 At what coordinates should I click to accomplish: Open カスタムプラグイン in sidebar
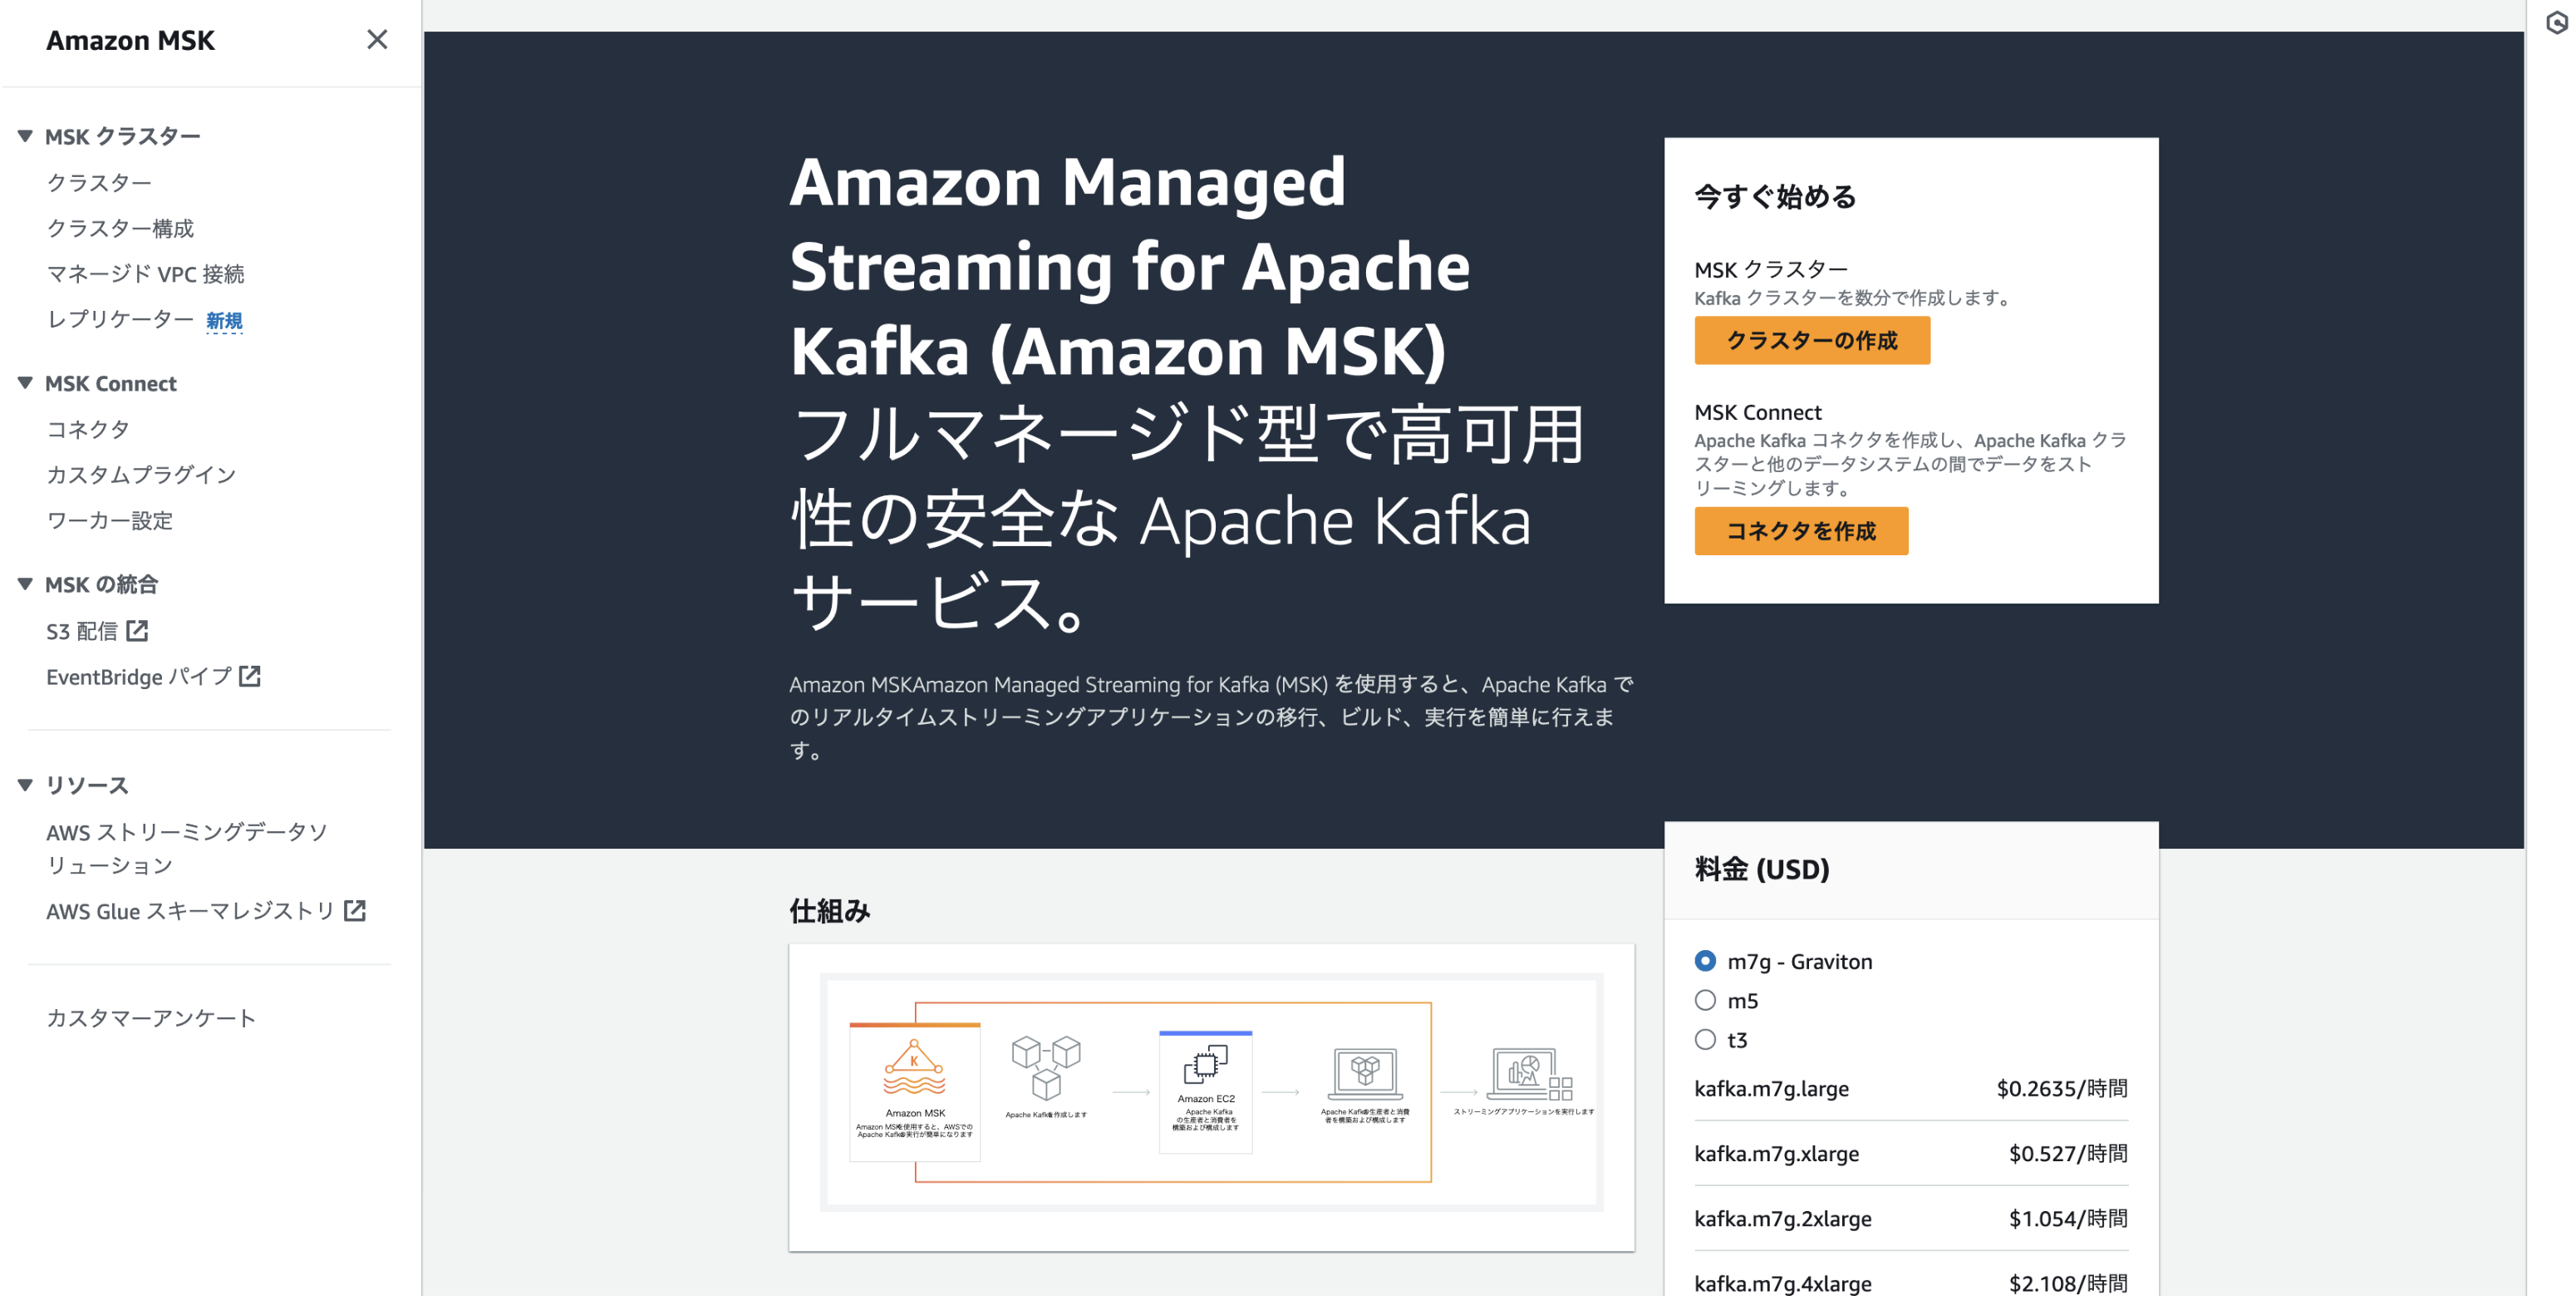tap(141, 474)
